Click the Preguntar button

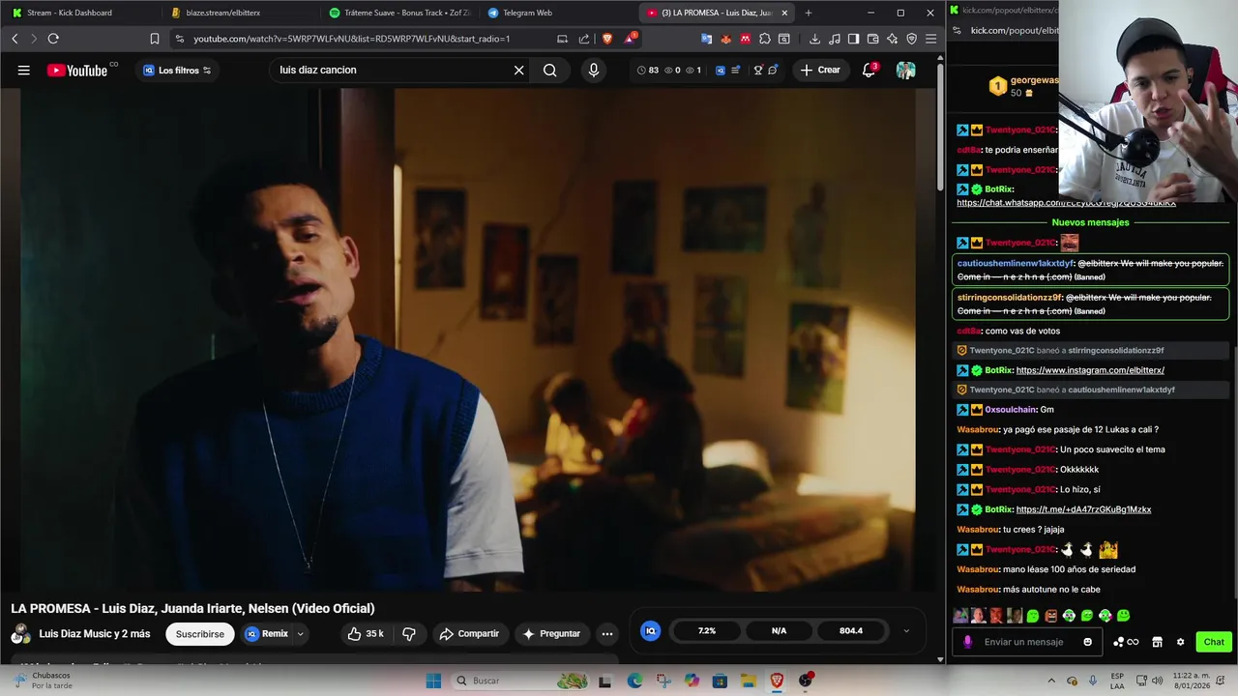pos(551,634)
